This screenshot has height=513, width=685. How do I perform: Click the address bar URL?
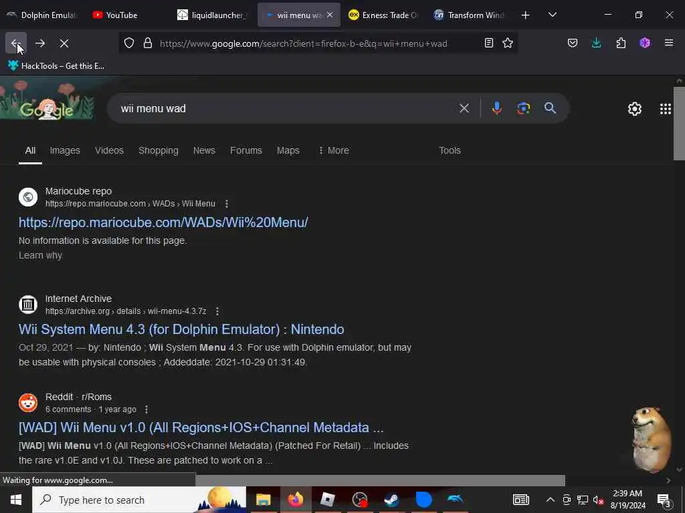(x=303, y=43)
